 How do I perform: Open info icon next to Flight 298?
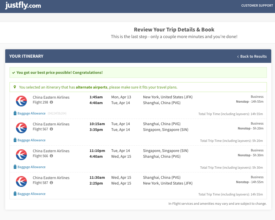pyautogui.click(x=51, y=102)
